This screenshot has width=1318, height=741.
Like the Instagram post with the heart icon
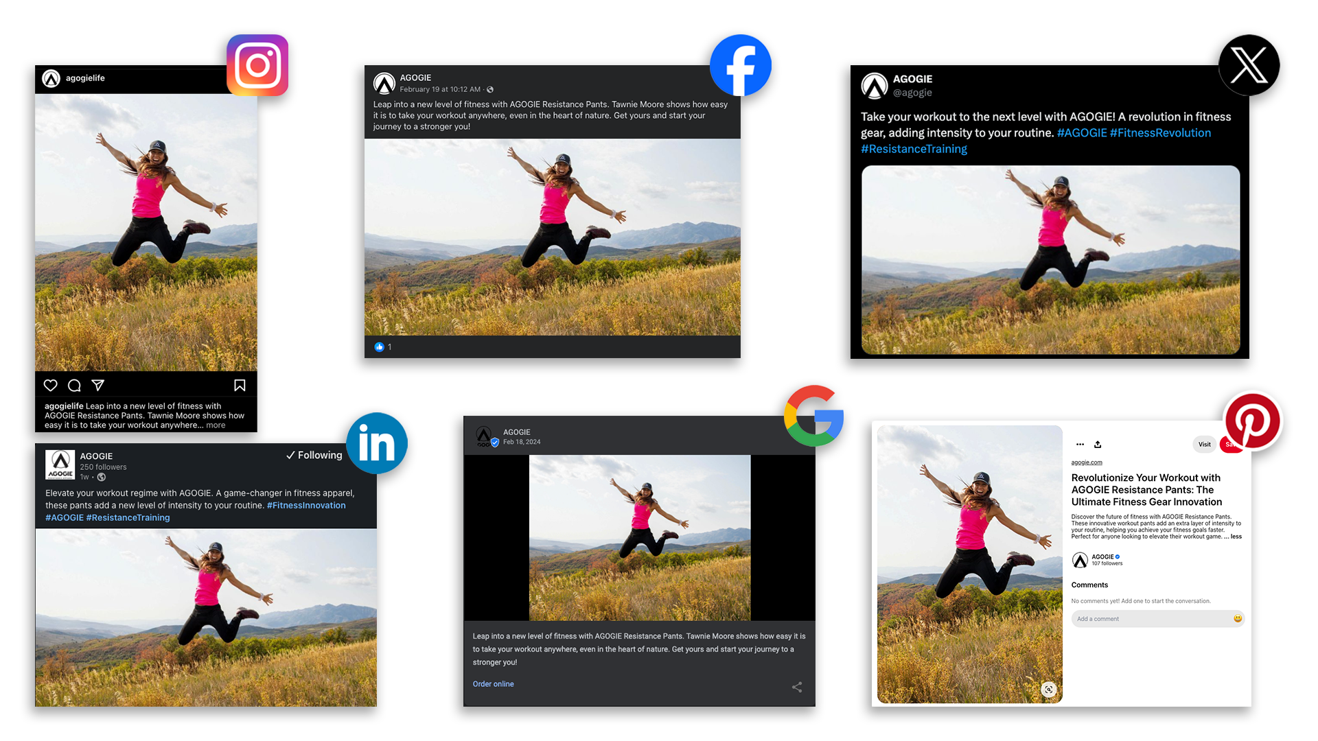point(51,386)
